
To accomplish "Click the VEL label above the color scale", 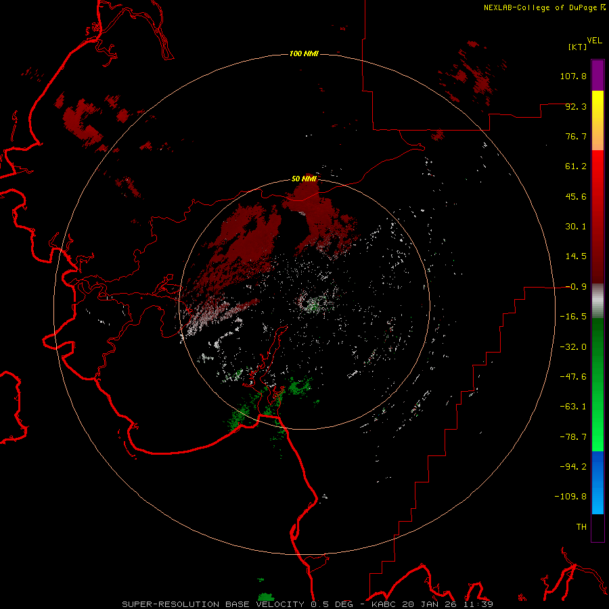I will [x=594, y=41].
